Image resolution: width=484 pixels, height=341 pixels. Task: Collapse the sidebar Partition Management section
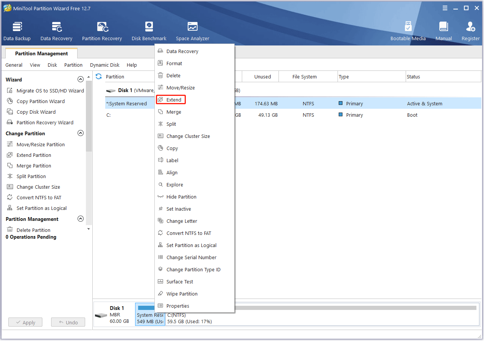[x=80, y=219]
